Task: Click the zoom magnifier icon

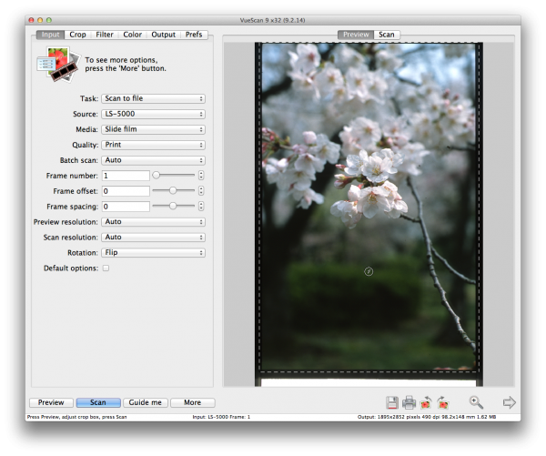Action: (476, 402)
